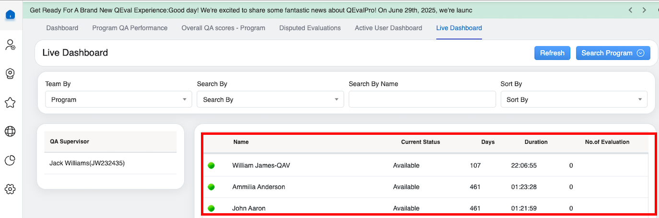
Task: Open the gear settings sidebar icon
Action: (x=10, y=189)
